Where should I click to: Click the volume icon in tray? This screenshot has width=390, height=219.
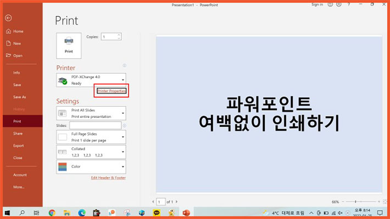341,213
